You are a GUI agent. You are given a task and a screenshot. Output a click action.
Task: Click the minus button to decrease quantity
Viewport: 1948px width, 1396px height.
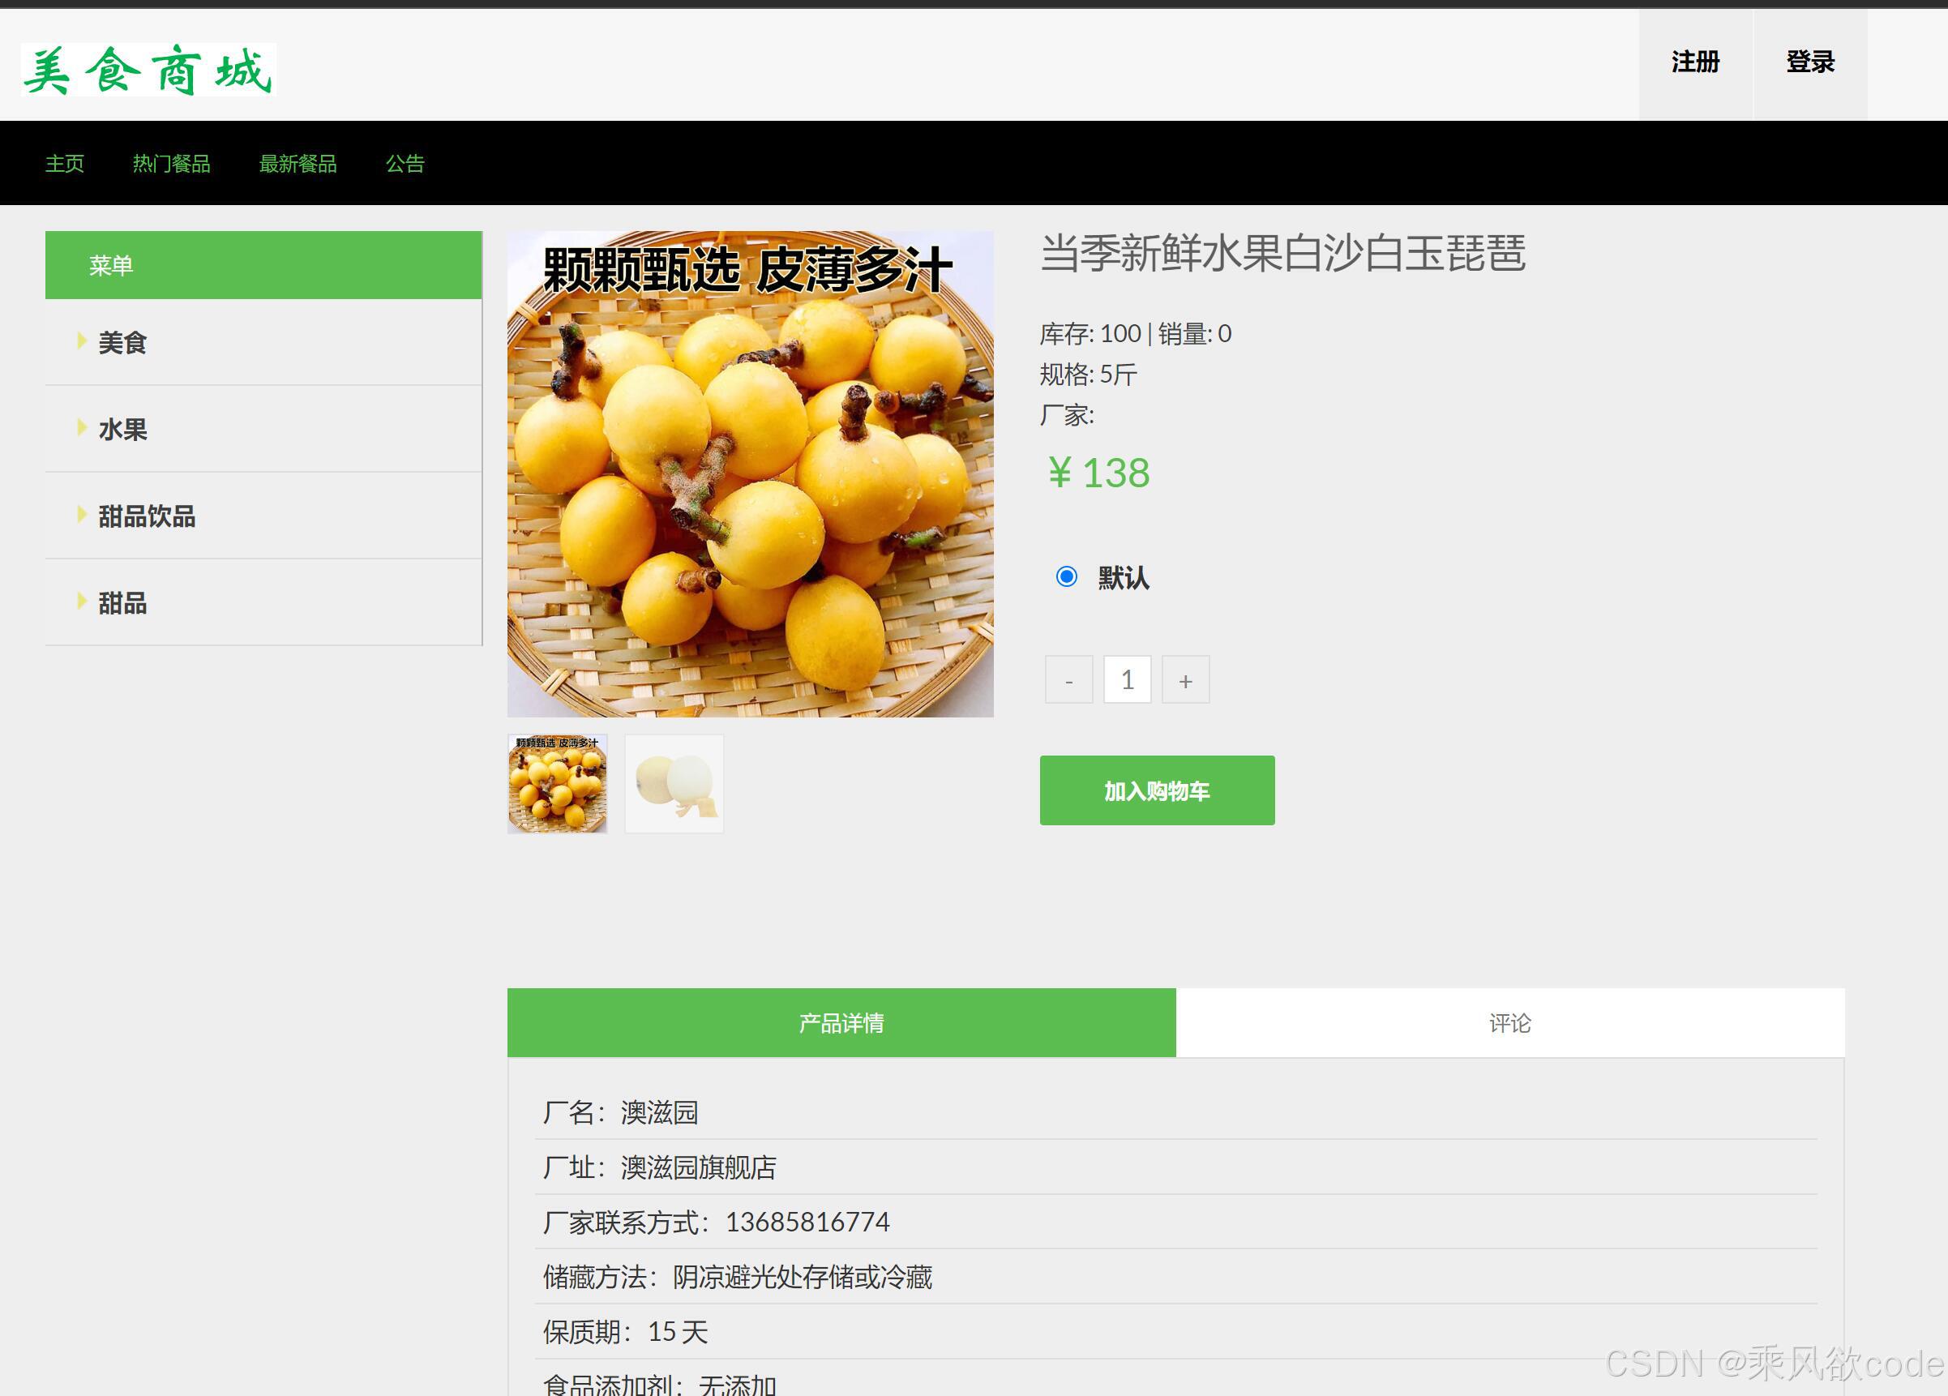click(x=1068, y=679)
